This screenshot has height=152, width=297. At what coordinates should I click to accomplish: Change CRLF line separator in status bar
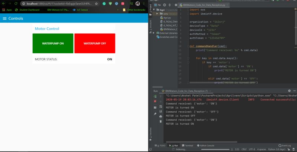tap(244, 149)
